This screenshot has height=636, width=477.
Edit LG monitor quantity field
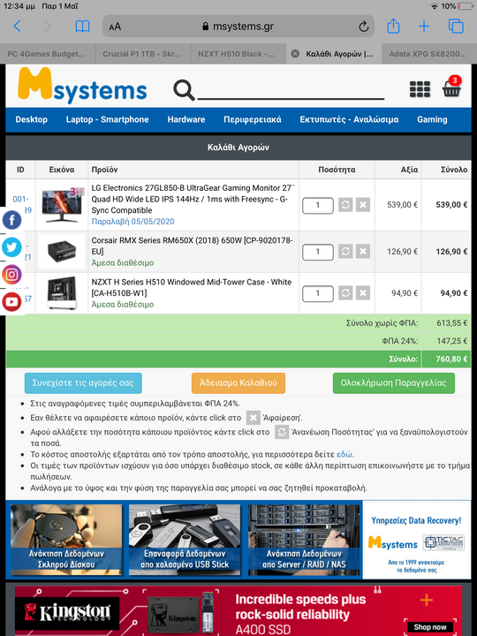tap(318, 205)
